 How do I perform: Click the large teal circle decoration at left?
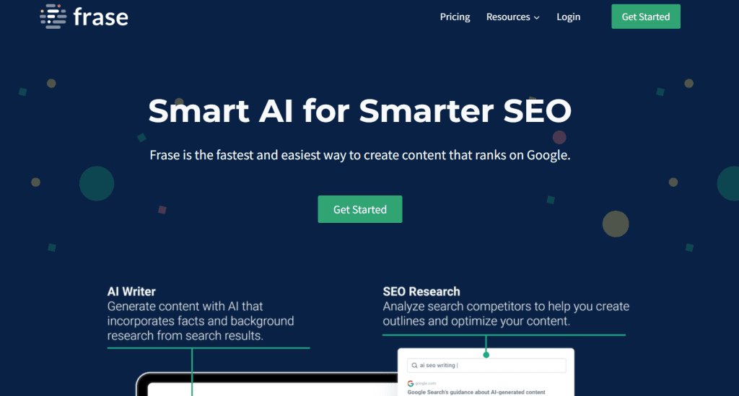(97, 184)
